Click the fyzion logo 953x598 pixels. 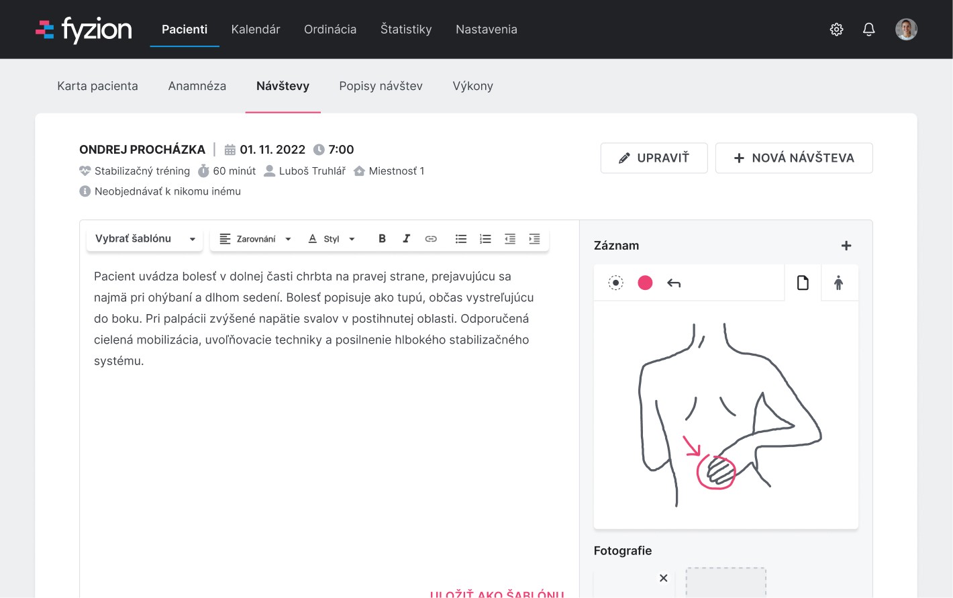coord(84,30)
